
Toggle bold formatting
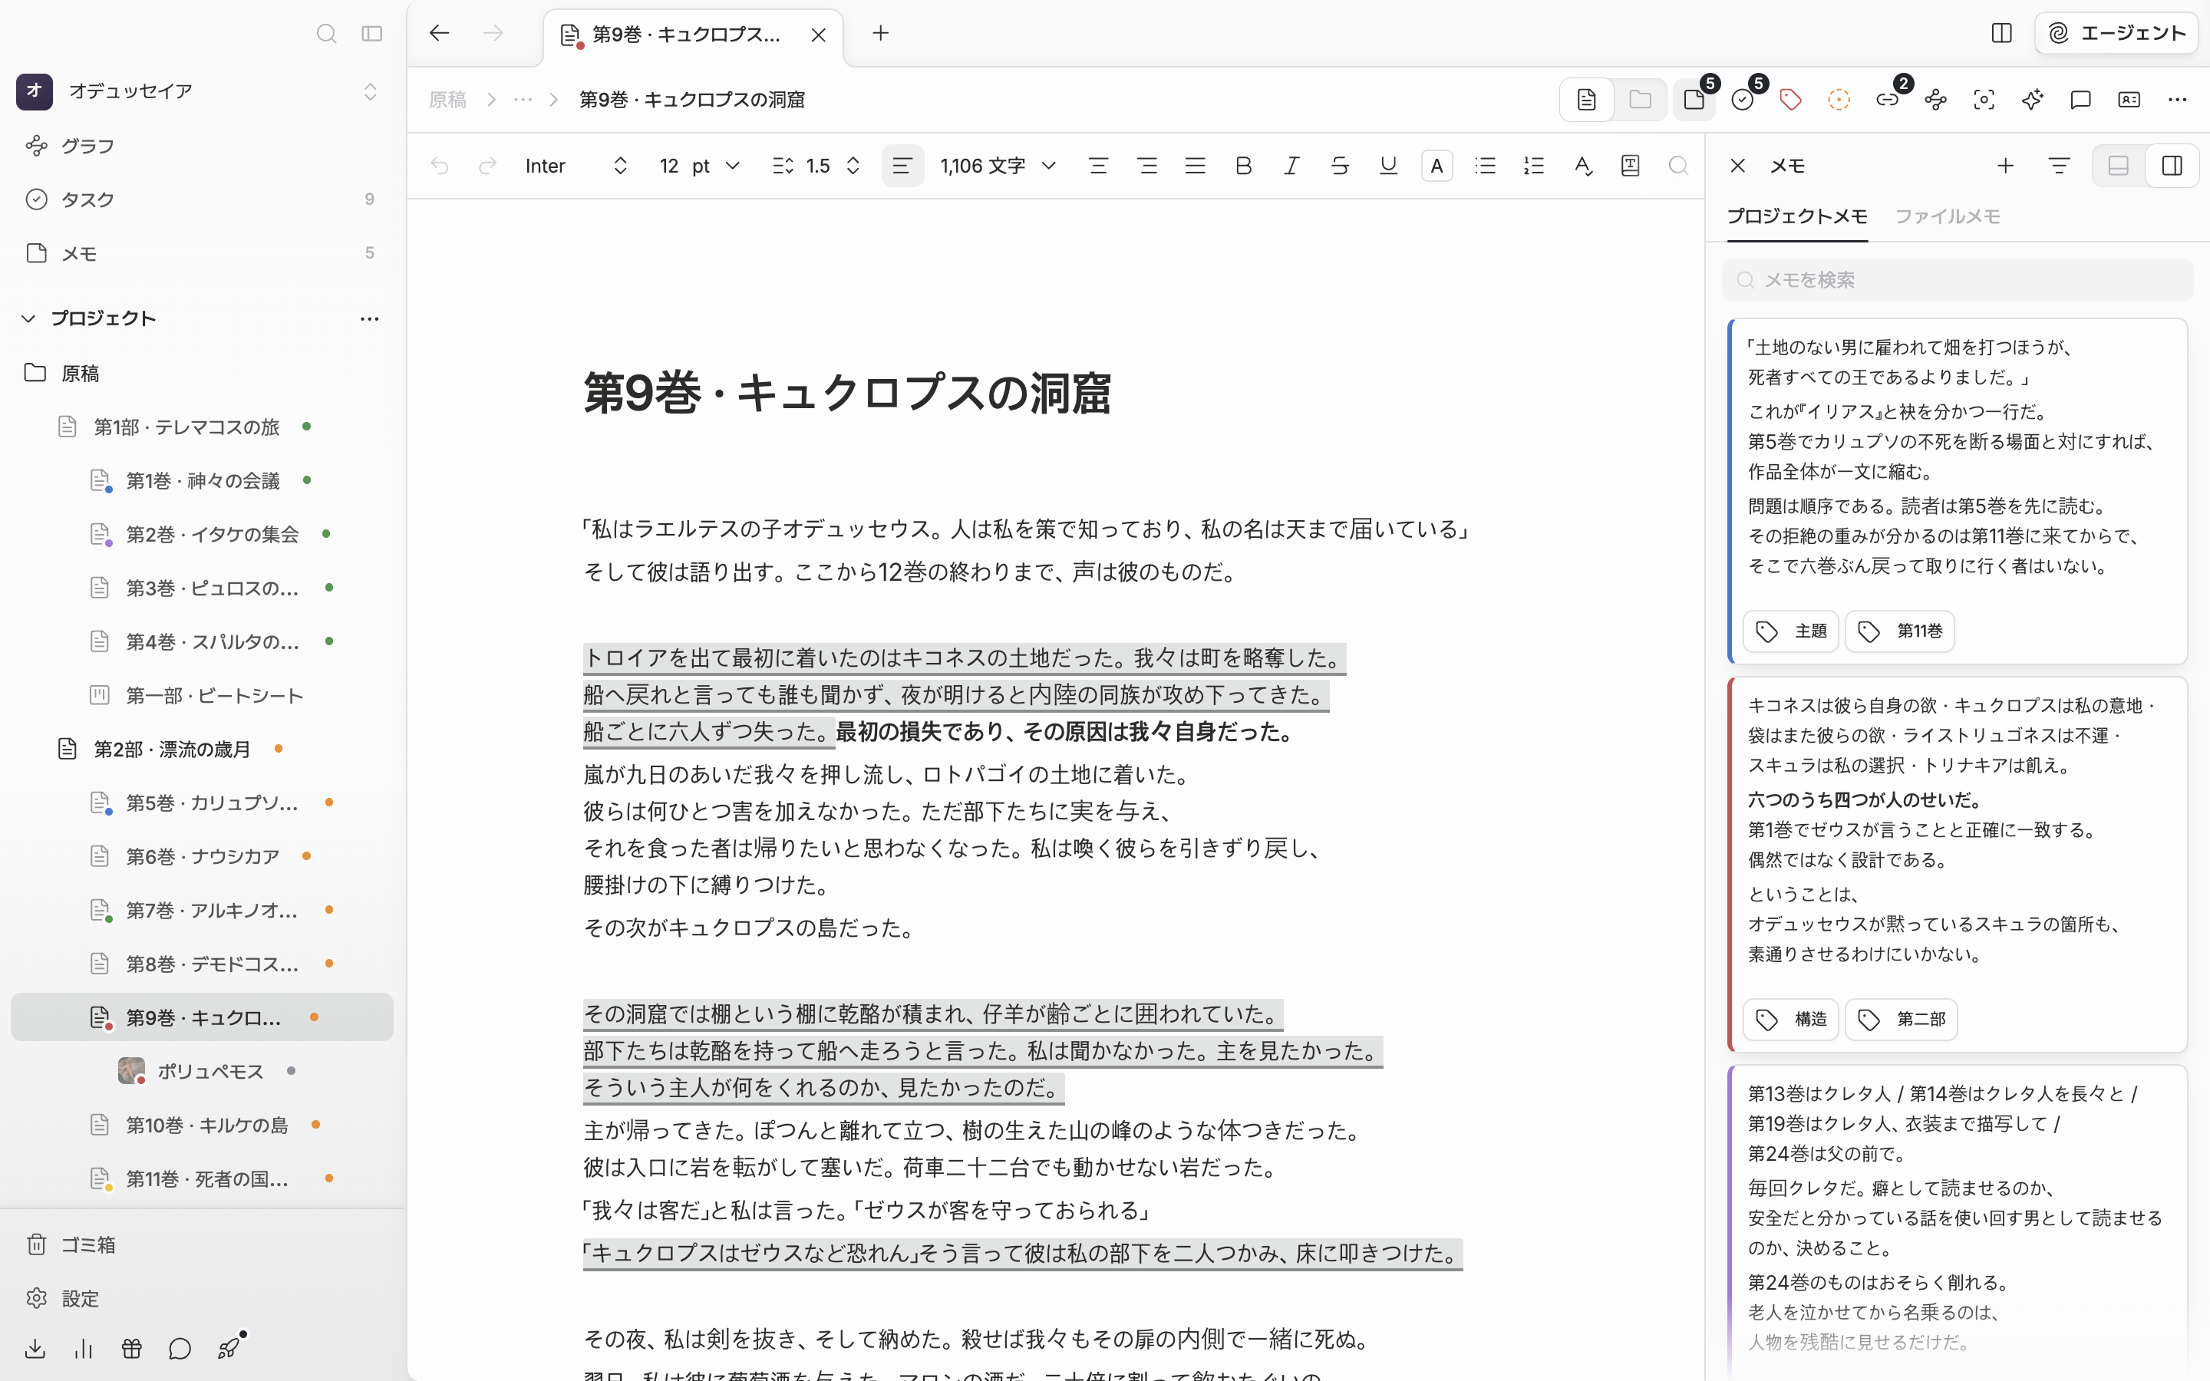pyautogui.click(x=1243, y=166)
